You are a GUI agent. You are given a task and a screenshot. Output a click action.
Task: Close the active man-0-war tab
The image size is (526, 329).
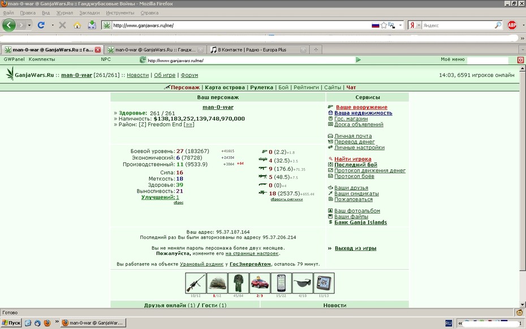tap(98, 50)
